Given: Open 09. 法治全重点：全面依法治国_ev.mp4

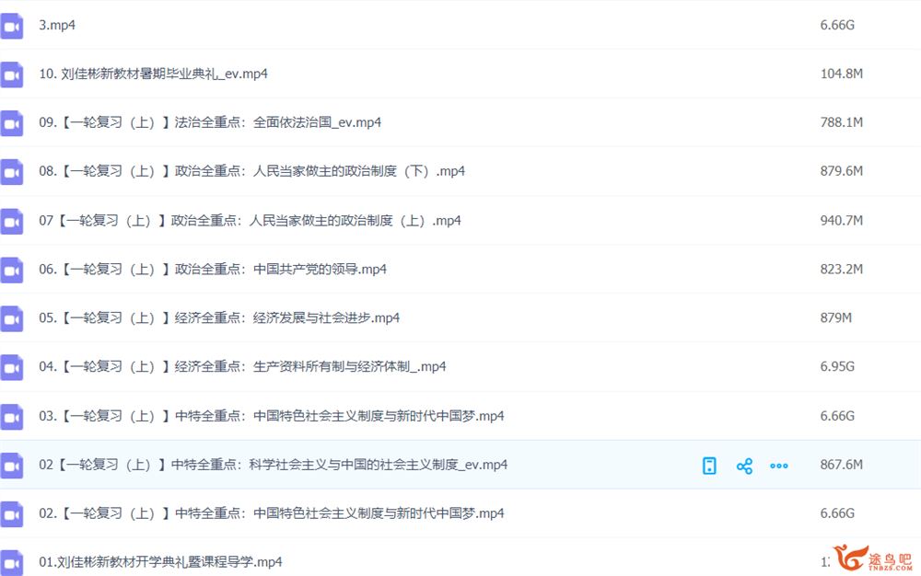Looking at the screenshot, I should pyautogui.click(x=210, y=122).
